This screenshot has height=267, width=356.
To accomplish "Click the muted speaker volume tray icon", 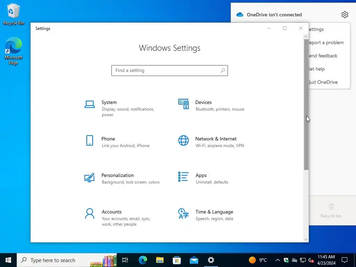I will point(311,260).
